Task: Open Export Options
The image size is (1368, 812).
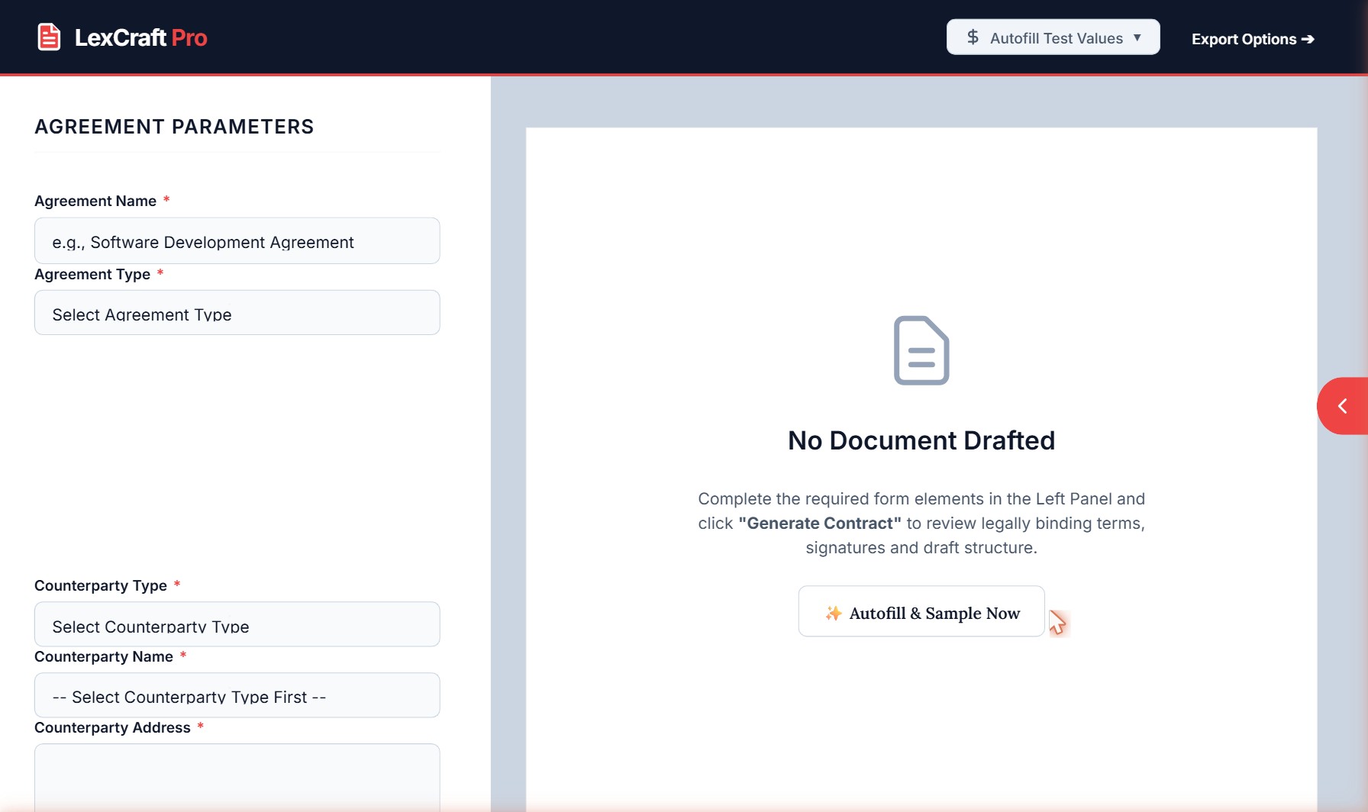Action: (1252, 39)
